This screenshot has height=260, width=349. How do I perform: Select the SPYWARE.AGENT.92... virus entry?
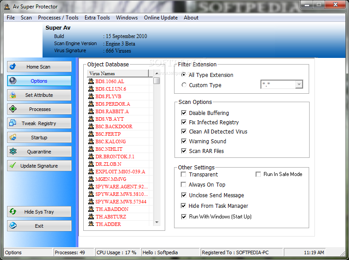tap(121, 187)
